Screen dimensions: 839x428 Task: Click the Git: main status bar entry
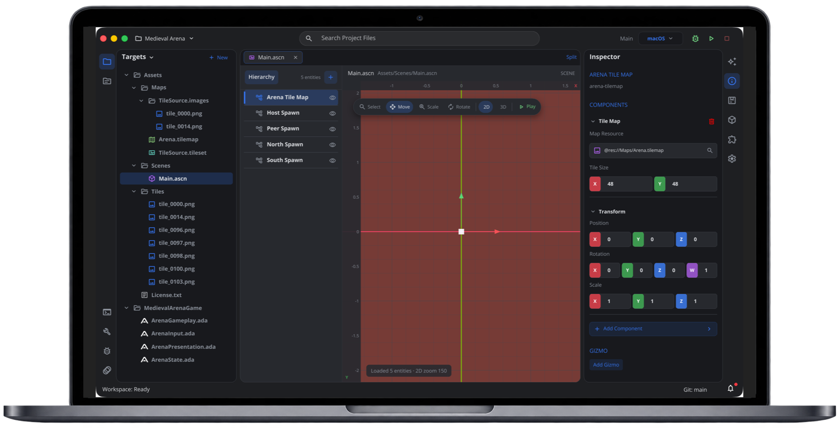695,390
